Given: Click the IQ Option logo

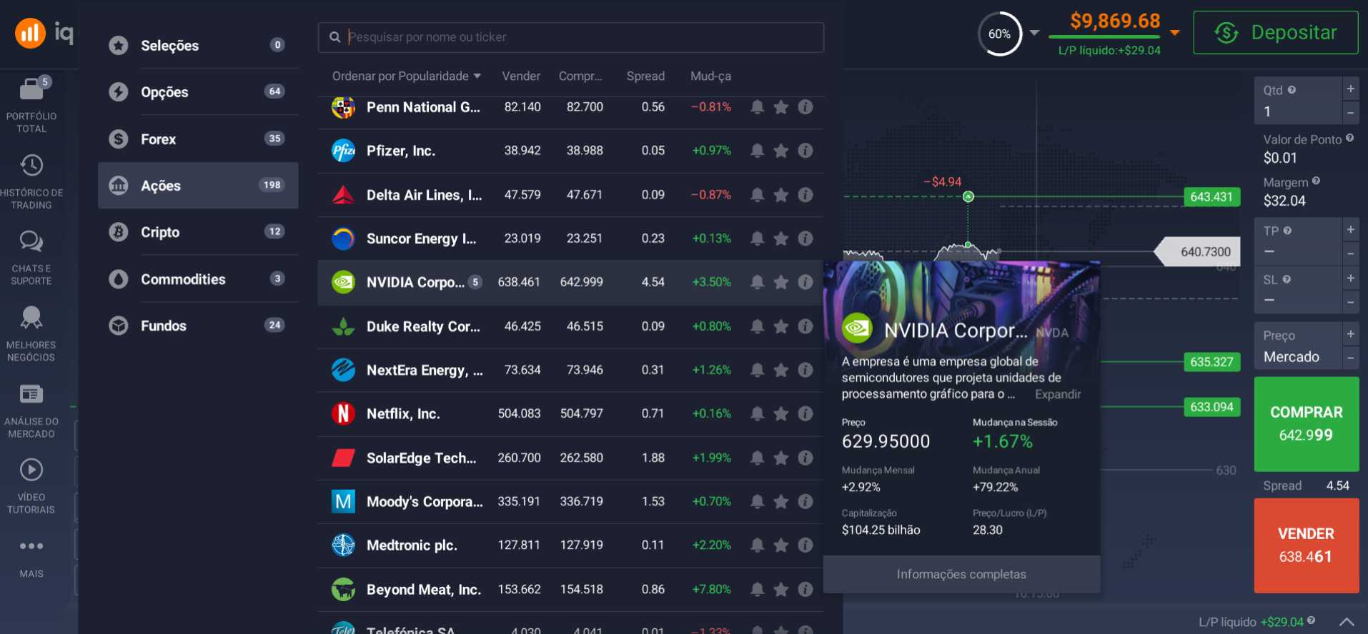Looking at the screenshot, I should point(45,33).
